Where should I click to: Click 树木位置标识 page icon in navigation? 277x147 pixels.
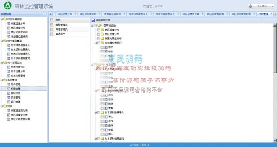click(8, 67)
